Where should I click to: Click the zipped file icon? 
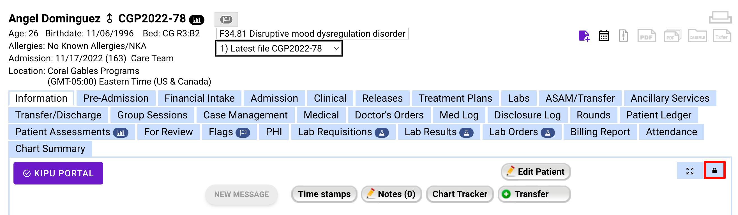point(623,36)
